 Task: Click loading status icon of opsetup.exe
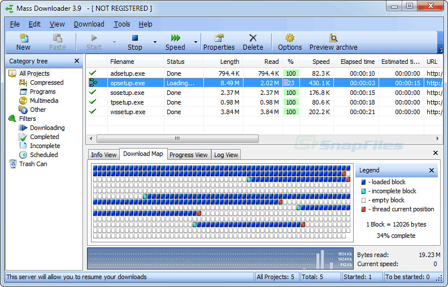[x=93, y=83]
